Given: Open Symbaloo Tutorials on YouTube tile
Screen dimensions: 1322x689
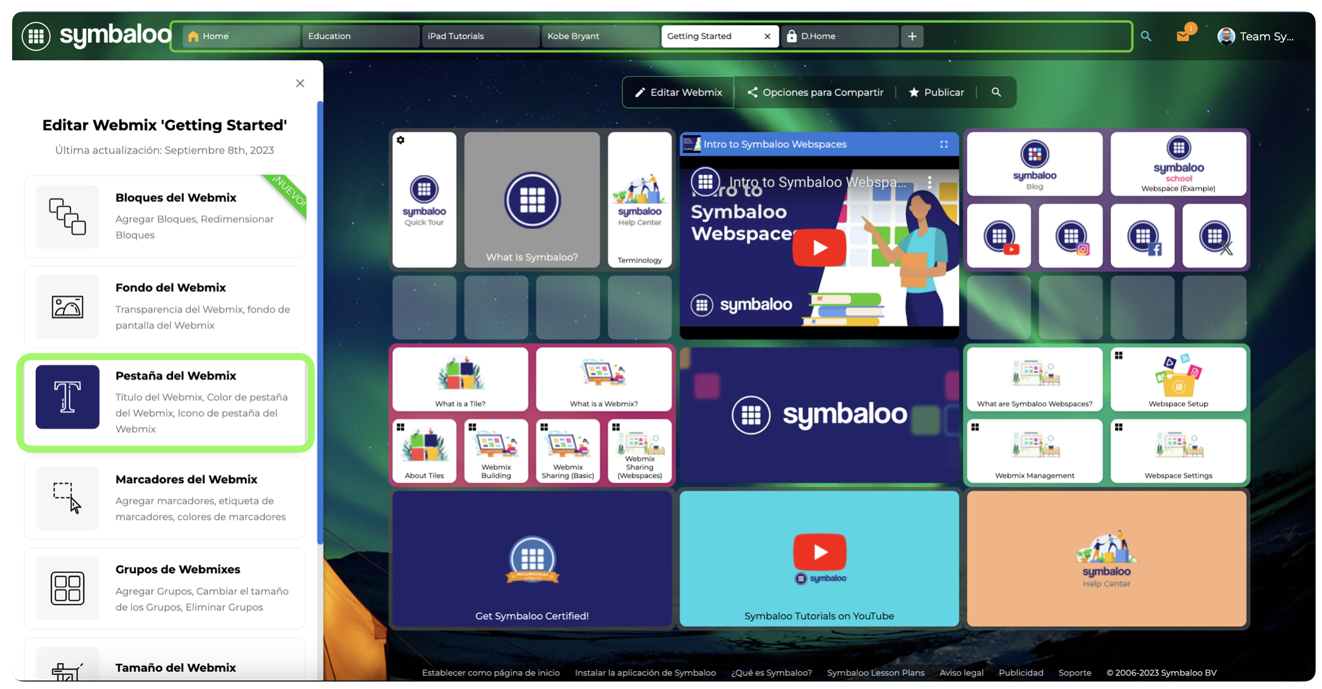Looking at the screenshot, I should [819, 558].
